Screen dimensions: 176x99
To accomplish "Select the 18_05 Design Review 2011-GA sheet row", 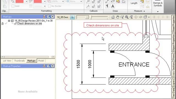I will coord(34,21).
